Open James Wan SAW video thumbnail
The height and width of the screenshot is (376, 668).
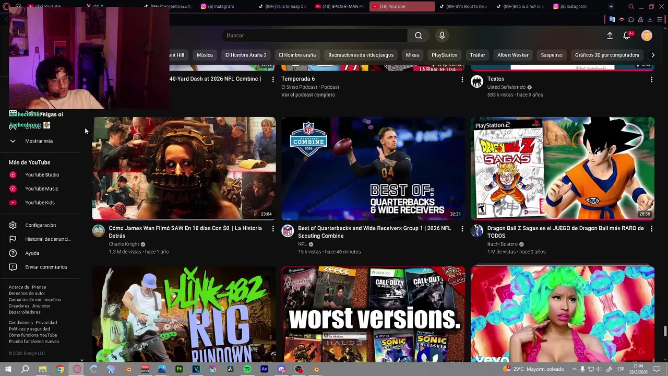[x=184, y=168]
